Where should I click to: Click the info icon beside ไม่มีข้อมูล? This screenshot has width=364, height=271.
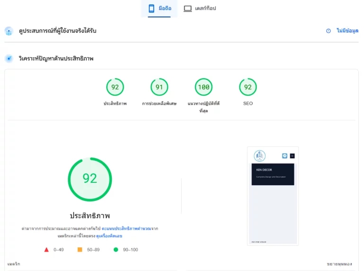coord(328,31)
